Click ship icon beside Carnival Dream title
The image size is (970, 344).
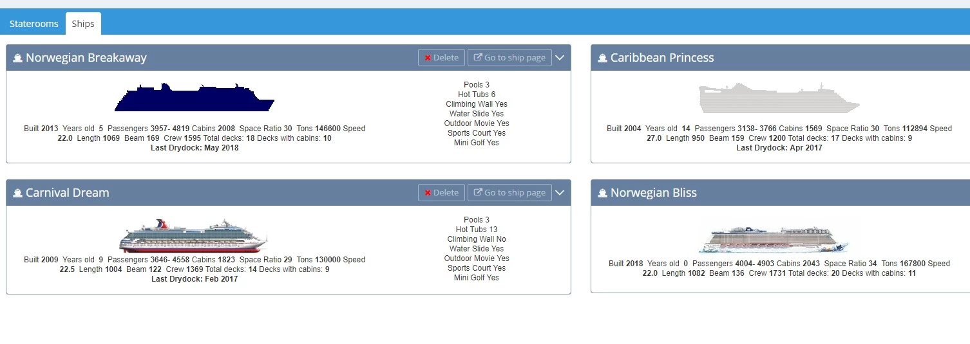click(x=17, y=193)
